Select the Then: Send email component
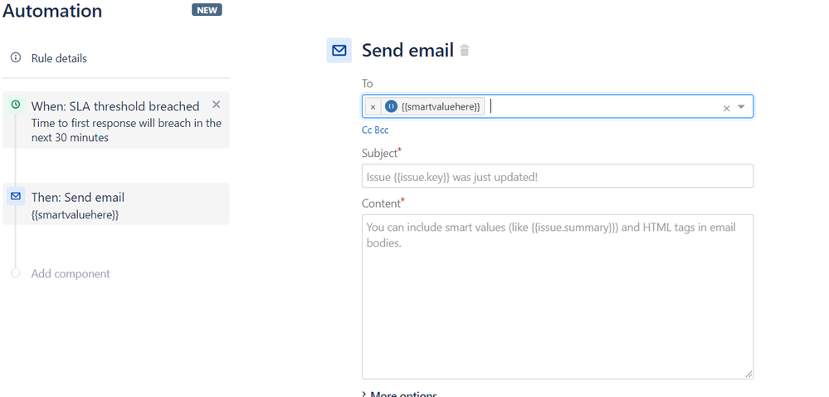Image resolution: width=829 pixels, height=397 pixels. (x=116, y=203)
